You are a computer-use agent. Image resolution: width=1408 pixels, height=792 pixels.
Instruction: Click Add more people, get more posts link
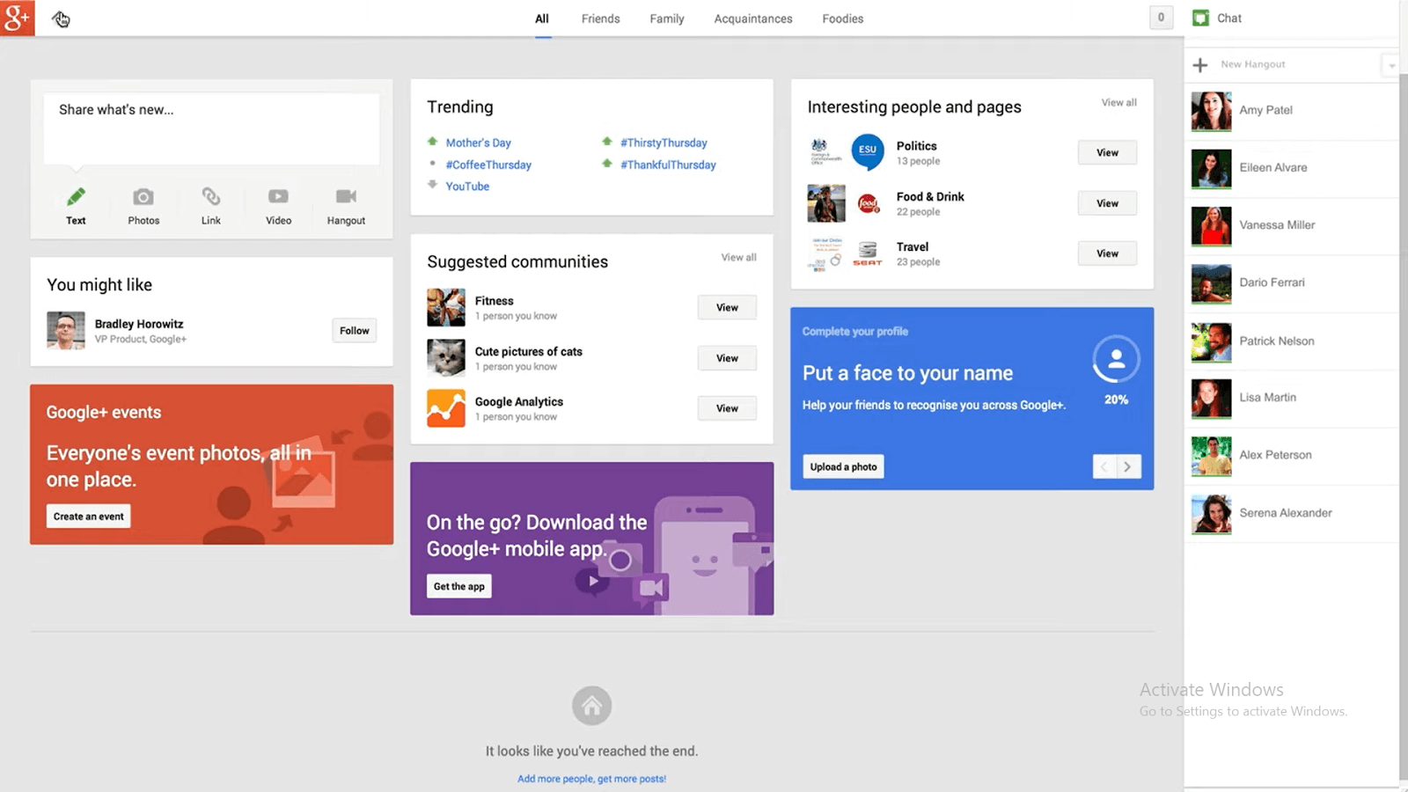tap(591, 779)
